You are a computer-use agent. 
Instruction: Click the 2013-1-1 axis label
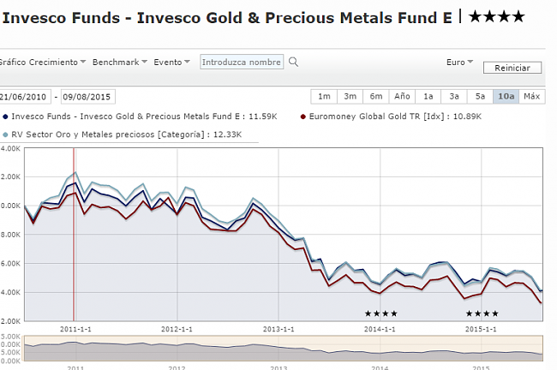point(278,329)
